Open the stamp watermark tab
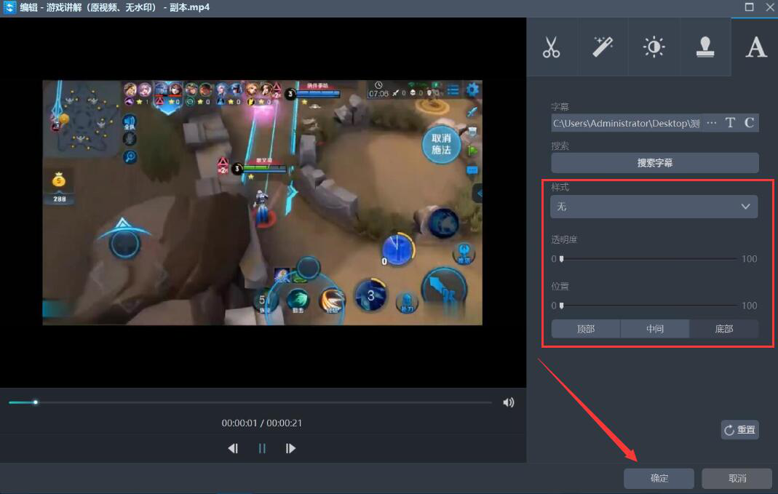 (x=705, y=47)
